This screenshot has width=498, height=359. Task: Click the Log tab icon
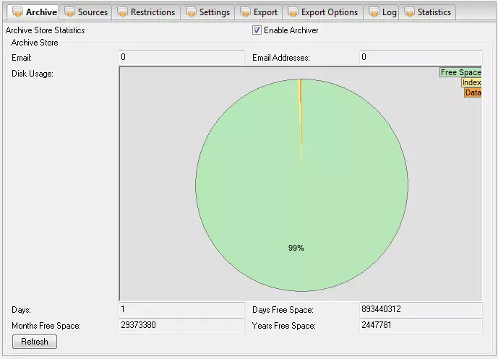click(374, 12)
